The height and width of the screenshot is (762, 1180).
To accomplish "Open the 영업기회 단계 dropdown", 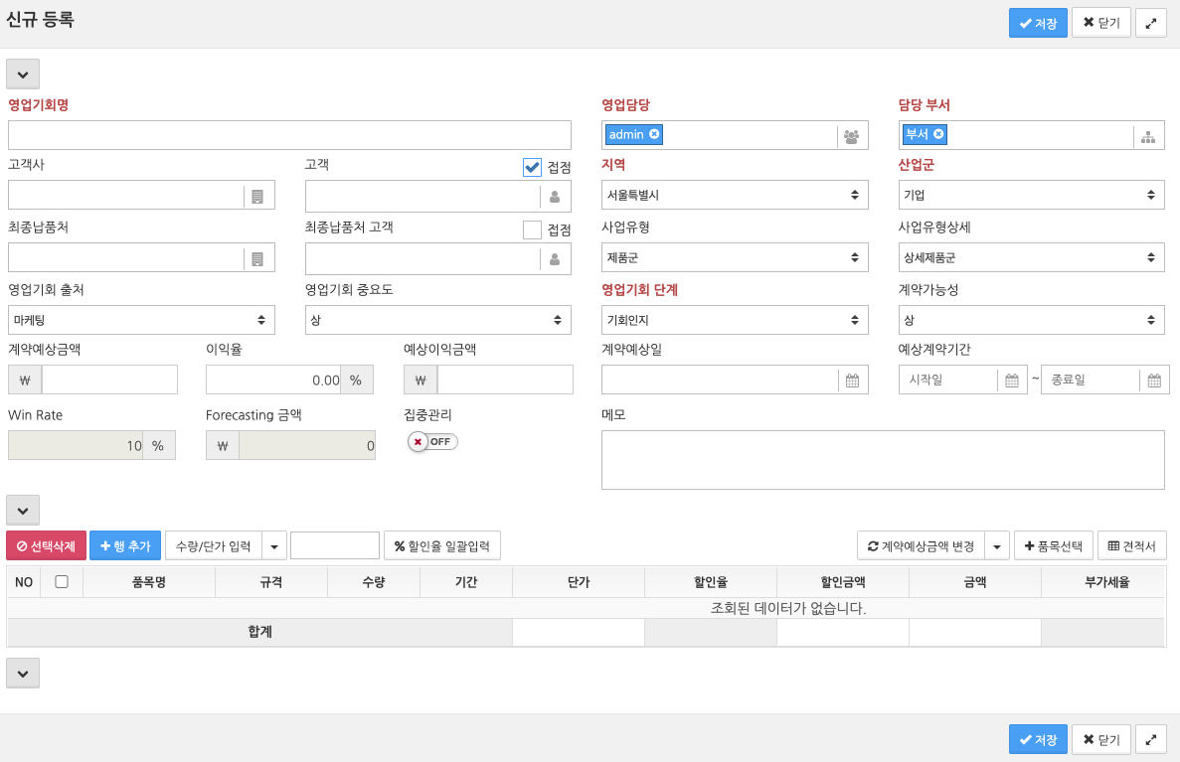I will pyautogui.click(x=735, y=320).
